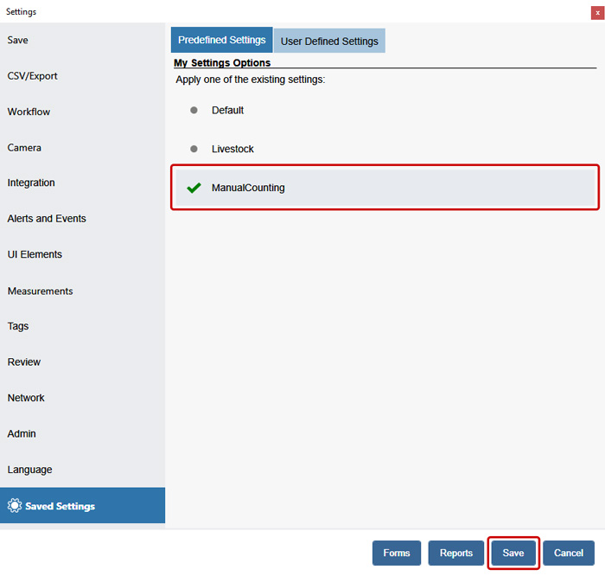Viewport: 605px width, 576px height.
Task: Click the Cancel button
Action: pos(568,554)
